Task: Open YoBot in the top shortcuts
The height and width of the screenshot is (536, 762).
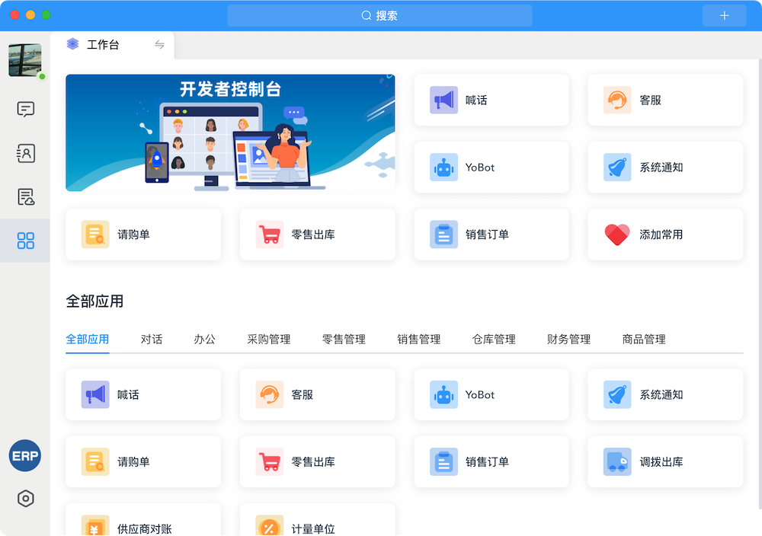Action: tap(491, 167)
